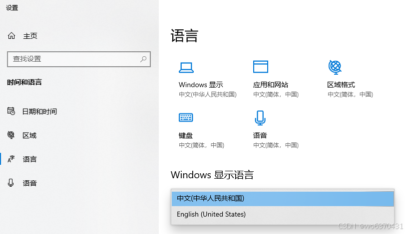Open the 语音 sidebar page
This screenshot has width=415, height=234.
tap(29, 183)
